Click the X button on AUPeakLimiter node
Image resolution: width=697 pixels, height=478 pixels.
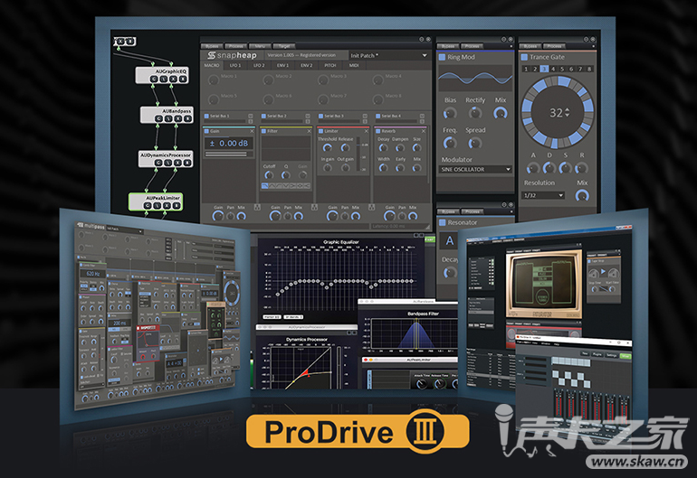click(167, 205)
